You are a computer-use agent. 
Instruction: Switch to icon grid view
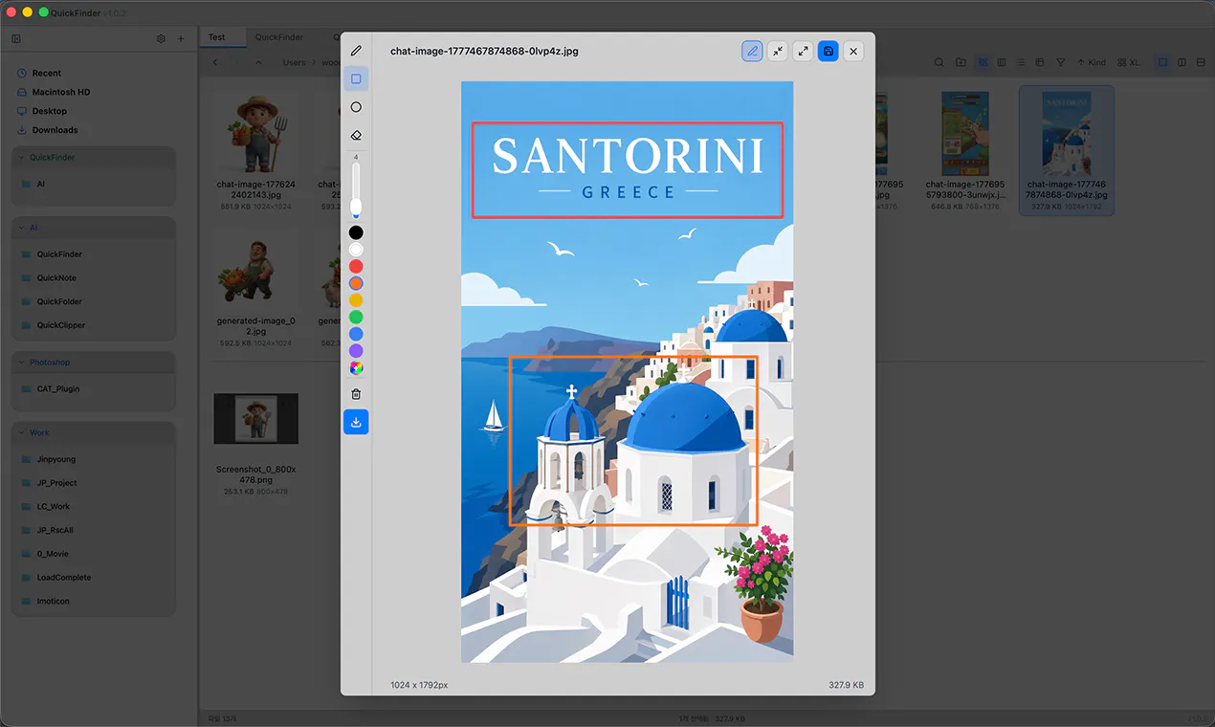click(x=982, y=62)
